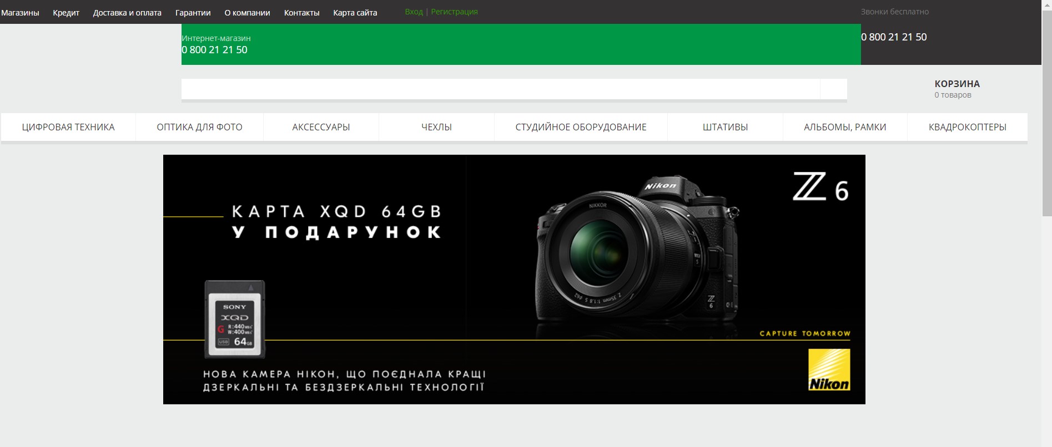This screenshot has width=1052, height=447.
Task: Open the Цифровая техника category
Action: 68,127
